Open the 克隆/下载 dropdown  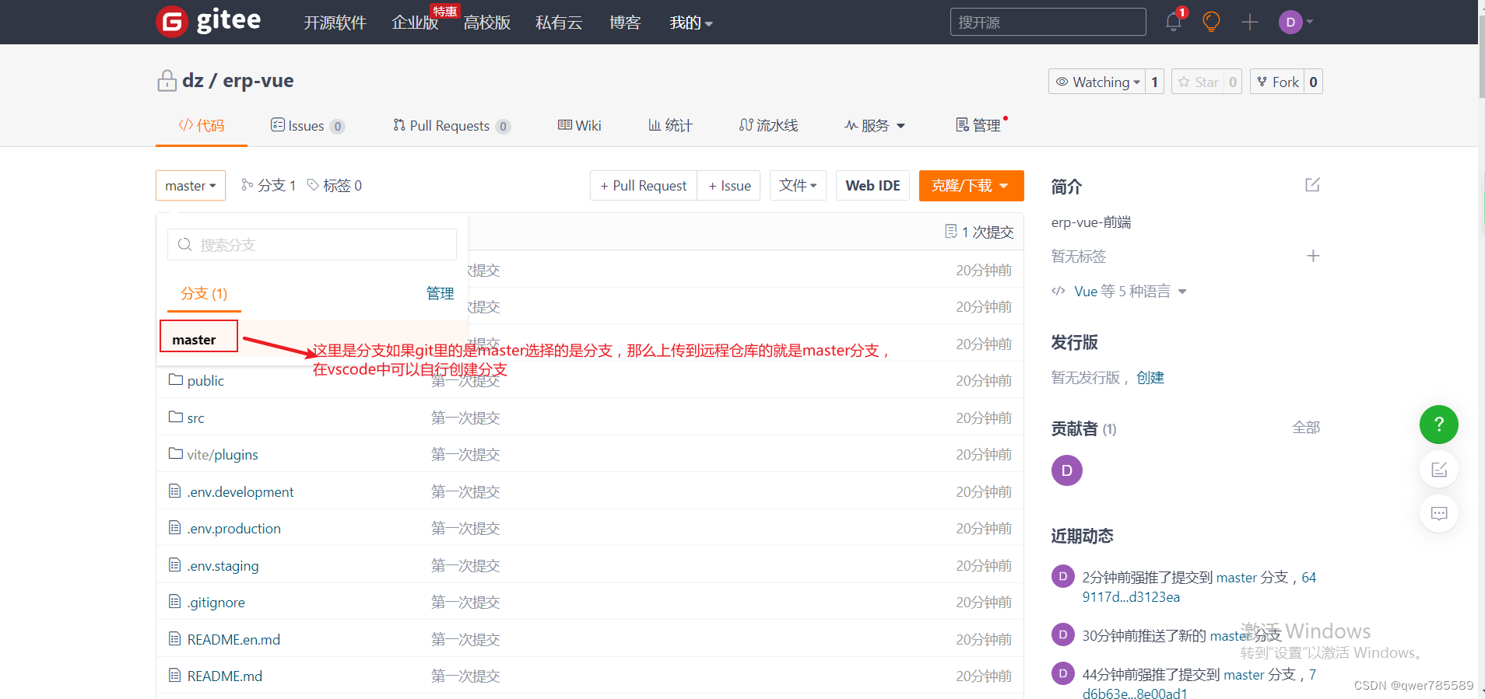tap(971, 185)
